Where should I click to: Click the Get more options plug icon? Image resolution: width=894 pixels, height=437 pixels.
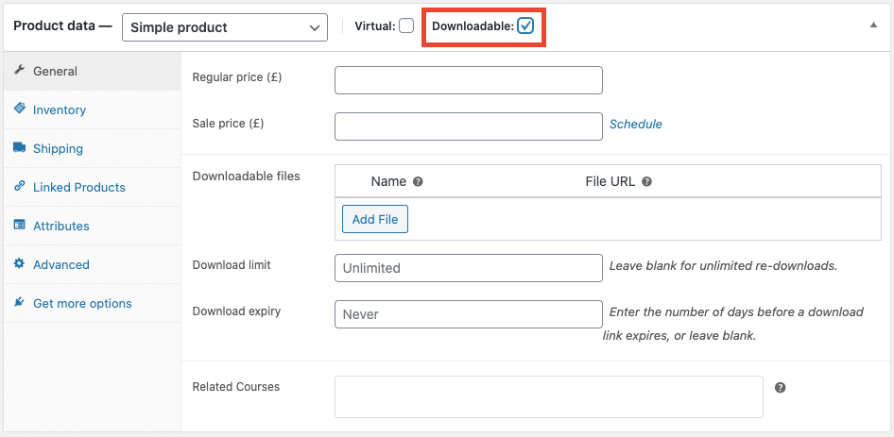pyautogui.click(x=19, y=303)
